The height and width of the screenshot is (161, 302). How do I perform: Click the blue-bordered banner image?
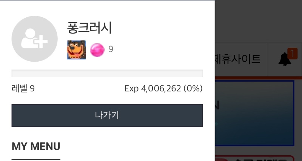[x=254, y=113]
